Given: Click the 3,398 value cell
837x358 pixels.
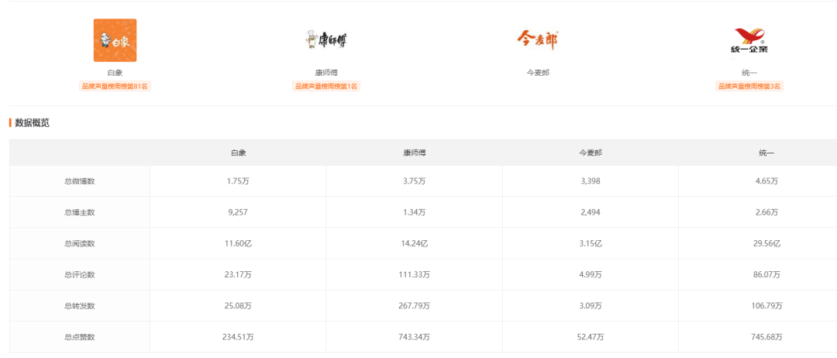Looking at the screenshot, I should point(591,181).
